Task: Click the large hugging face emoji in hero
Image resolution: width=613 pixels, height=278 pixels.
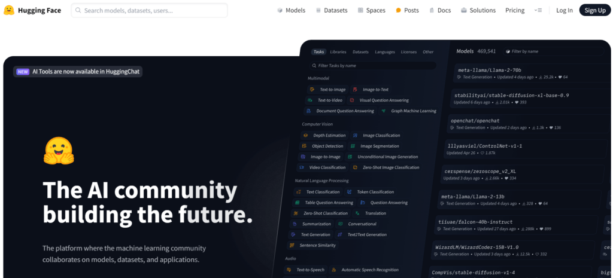Action: 59,150
